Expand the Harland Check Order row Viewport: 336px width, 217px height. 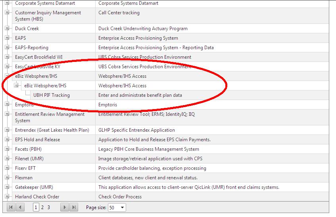click(x=7, y=196)
